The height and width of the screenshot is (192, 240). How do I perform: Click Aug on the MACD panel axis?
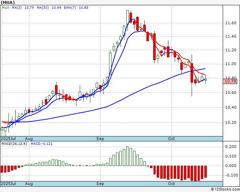[x=29, y=184]
